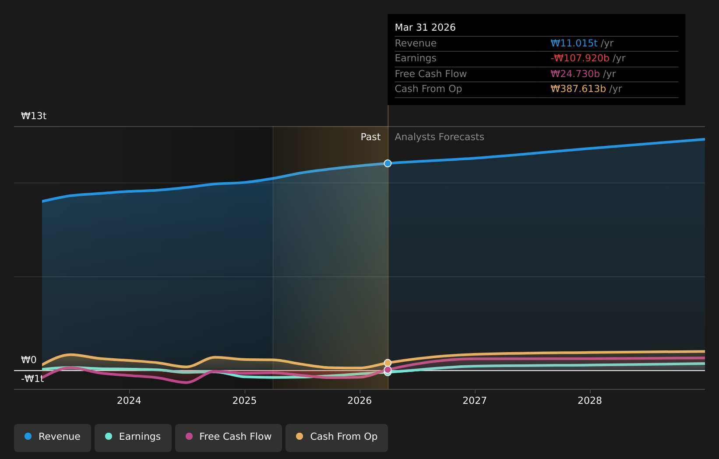The image size is (719, 459).
Task: Click the orange Cash From Op legend dot
Action: (x=300, y=436)
